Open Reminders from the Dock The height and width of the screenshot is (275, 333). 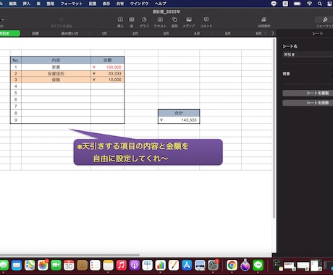(x=95, y=266)
